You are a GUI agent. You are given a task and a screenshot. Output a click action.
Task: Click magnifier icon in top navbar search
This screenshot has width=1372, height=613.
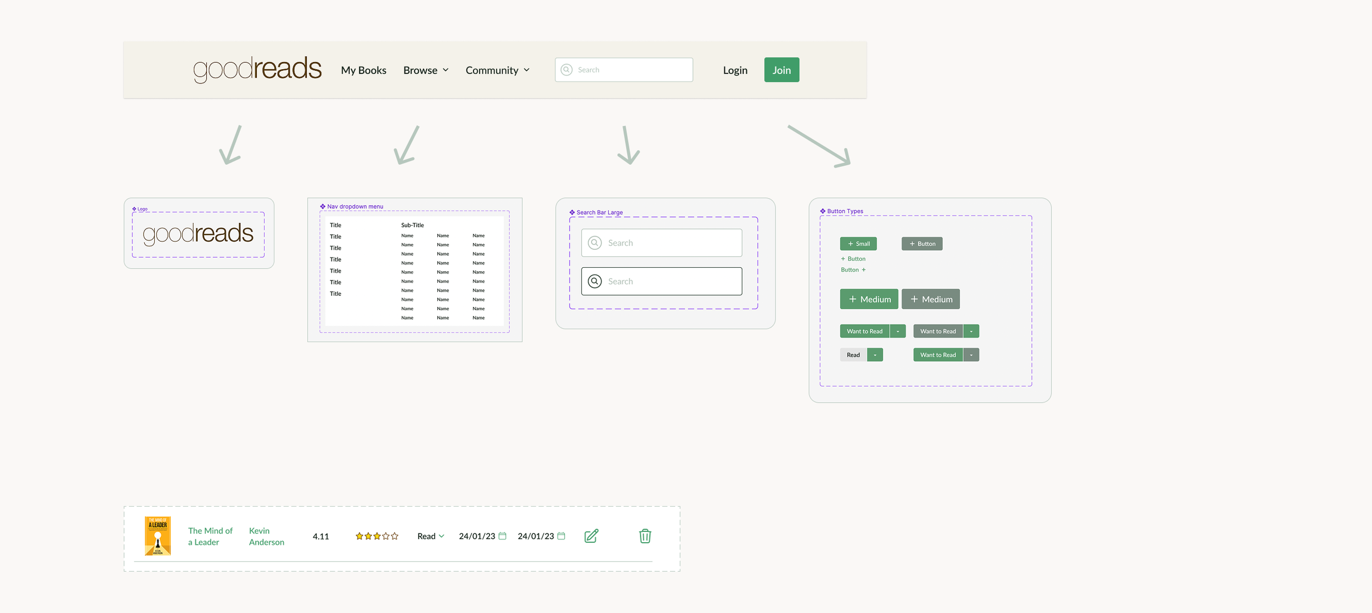pos(567,70)
